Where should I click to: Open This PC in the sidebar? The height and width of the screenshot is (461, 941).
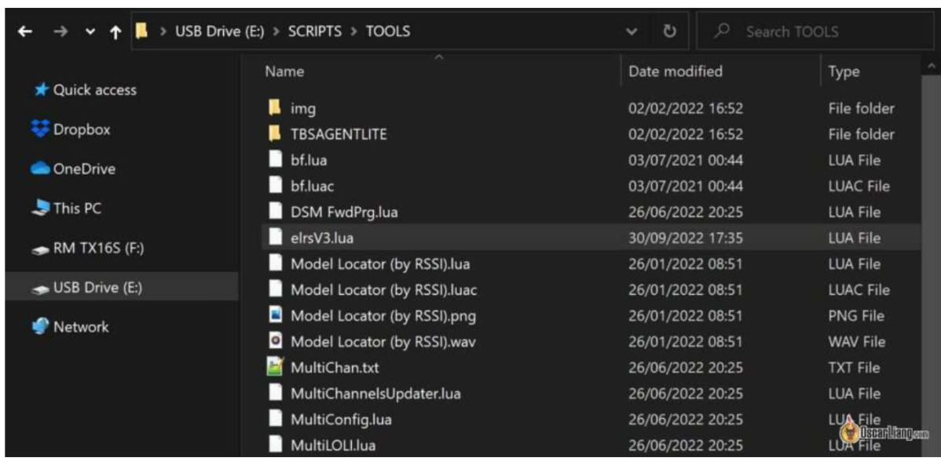(78, 209)
